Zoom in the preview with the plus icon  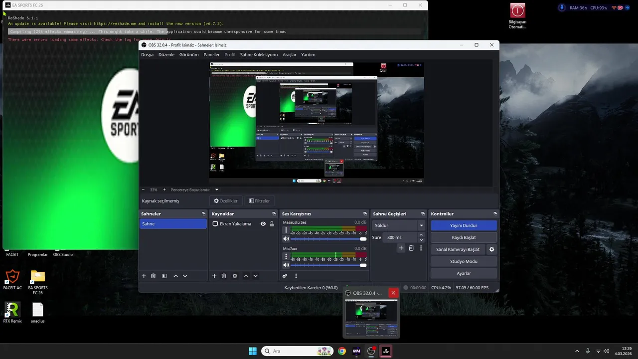point(164,189)
